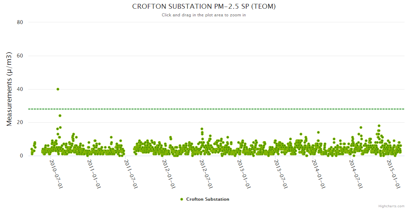Click the 2011-07-01 x-axis label

point(131,174)
